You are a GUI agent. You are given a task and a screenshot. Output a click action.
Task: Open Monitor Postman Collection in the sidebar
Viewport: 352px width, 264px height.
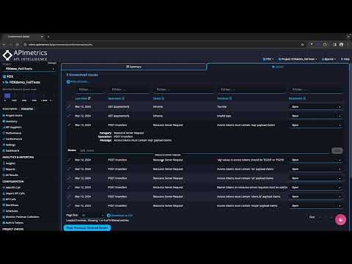coord(22,217)
